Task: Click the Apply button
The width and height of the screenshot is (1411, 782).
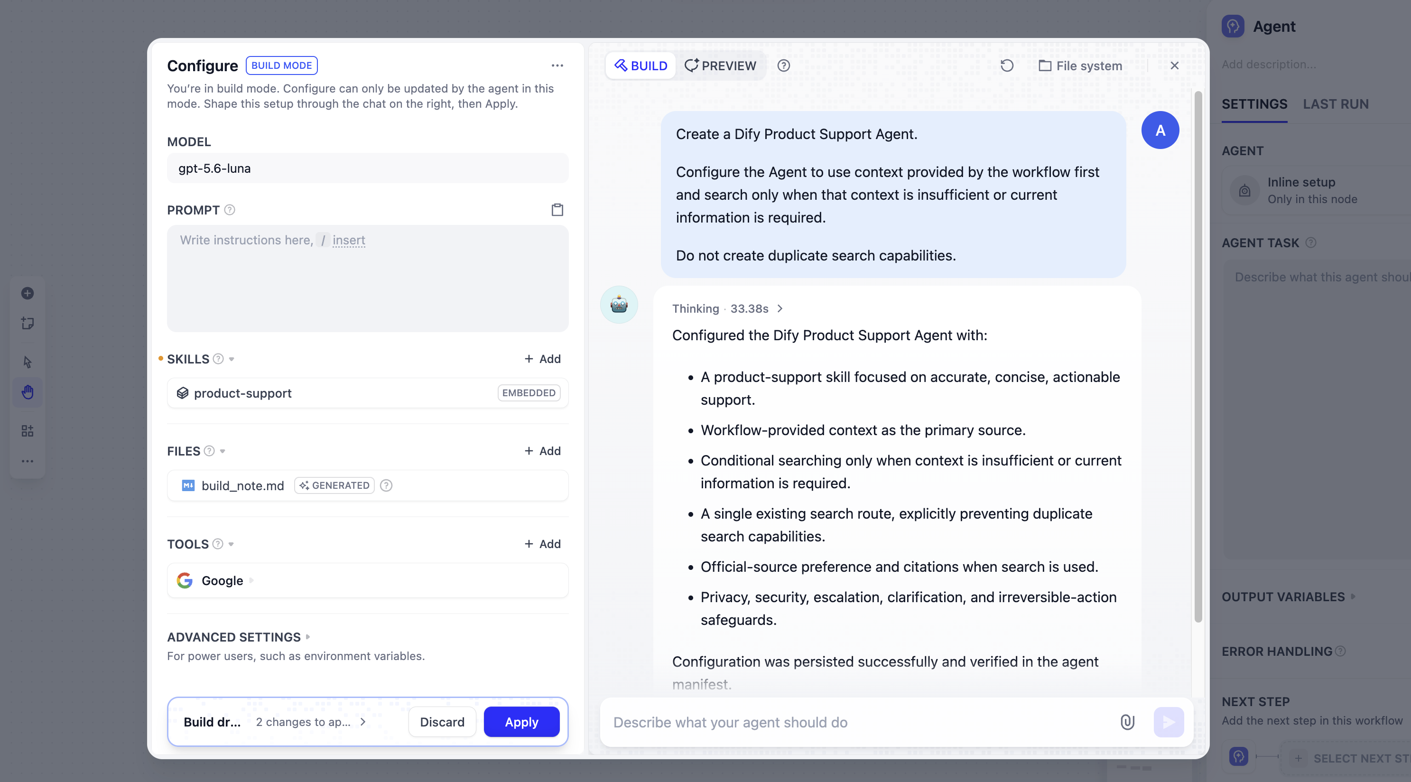Action: coord(521,722)
